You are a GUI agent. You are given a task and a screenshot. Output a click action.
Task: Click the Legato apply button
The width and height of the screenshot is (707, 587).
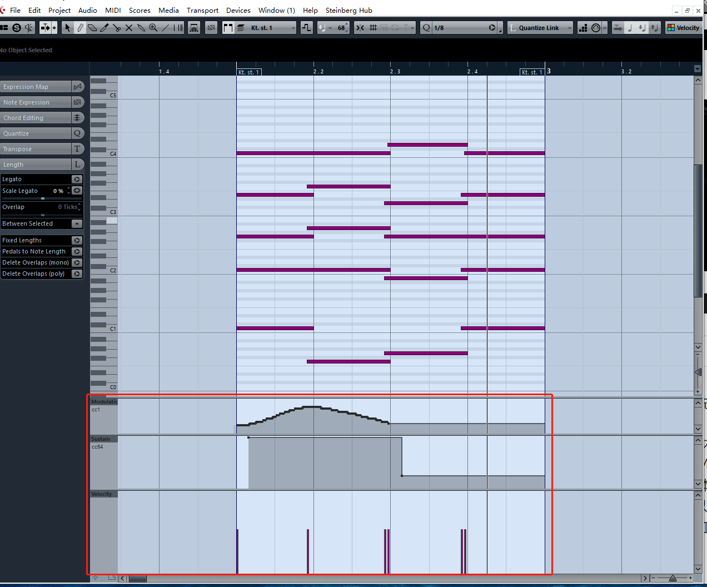[77, 179]
